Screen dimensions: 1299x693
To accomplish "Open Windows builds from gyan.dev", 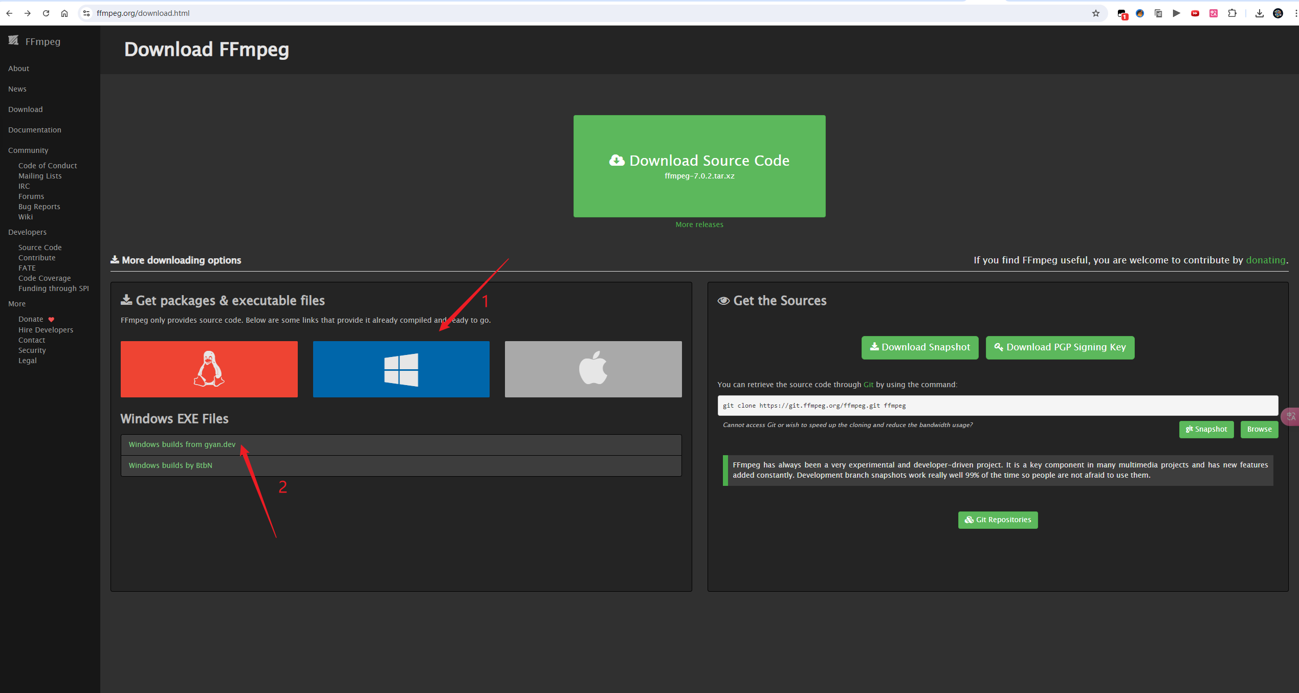I will tap(182, 444).
